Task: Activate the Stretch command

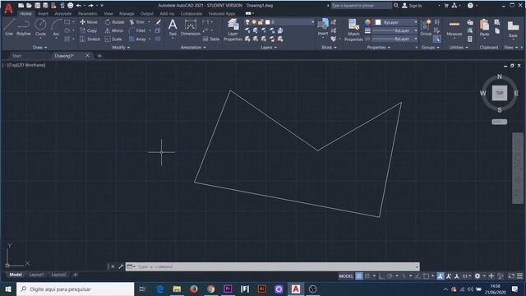Action: (x=90, y=39)
